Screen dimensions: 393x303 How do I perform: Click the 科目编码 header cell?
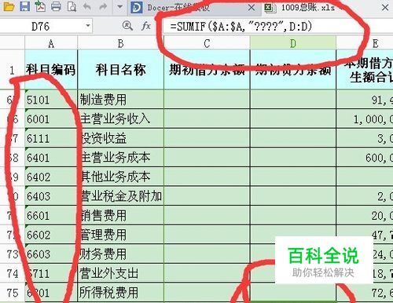click(51, 70)
